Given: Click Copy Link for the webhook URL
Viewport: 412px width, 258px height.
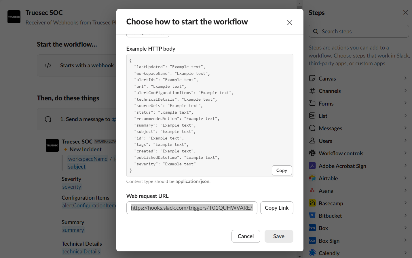Looking at the screenshot, I should coord(277,208).
